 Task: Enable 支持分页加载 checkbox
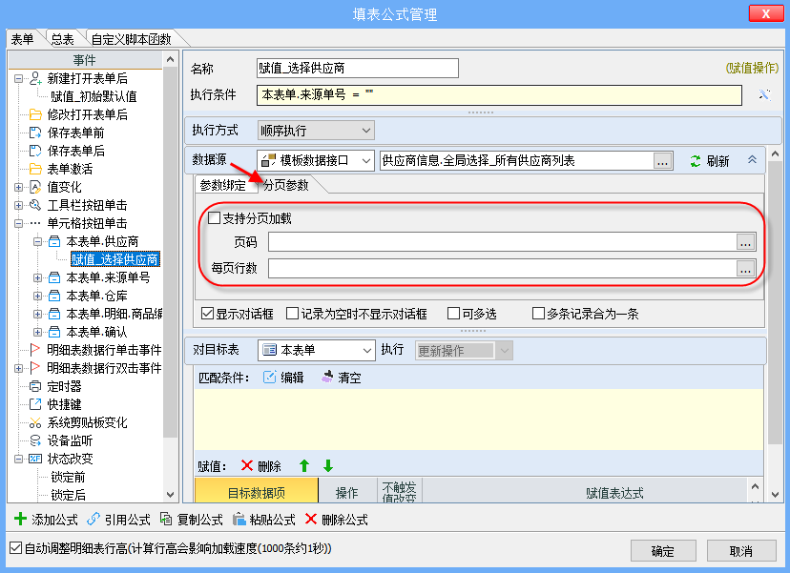click(214, 218)
